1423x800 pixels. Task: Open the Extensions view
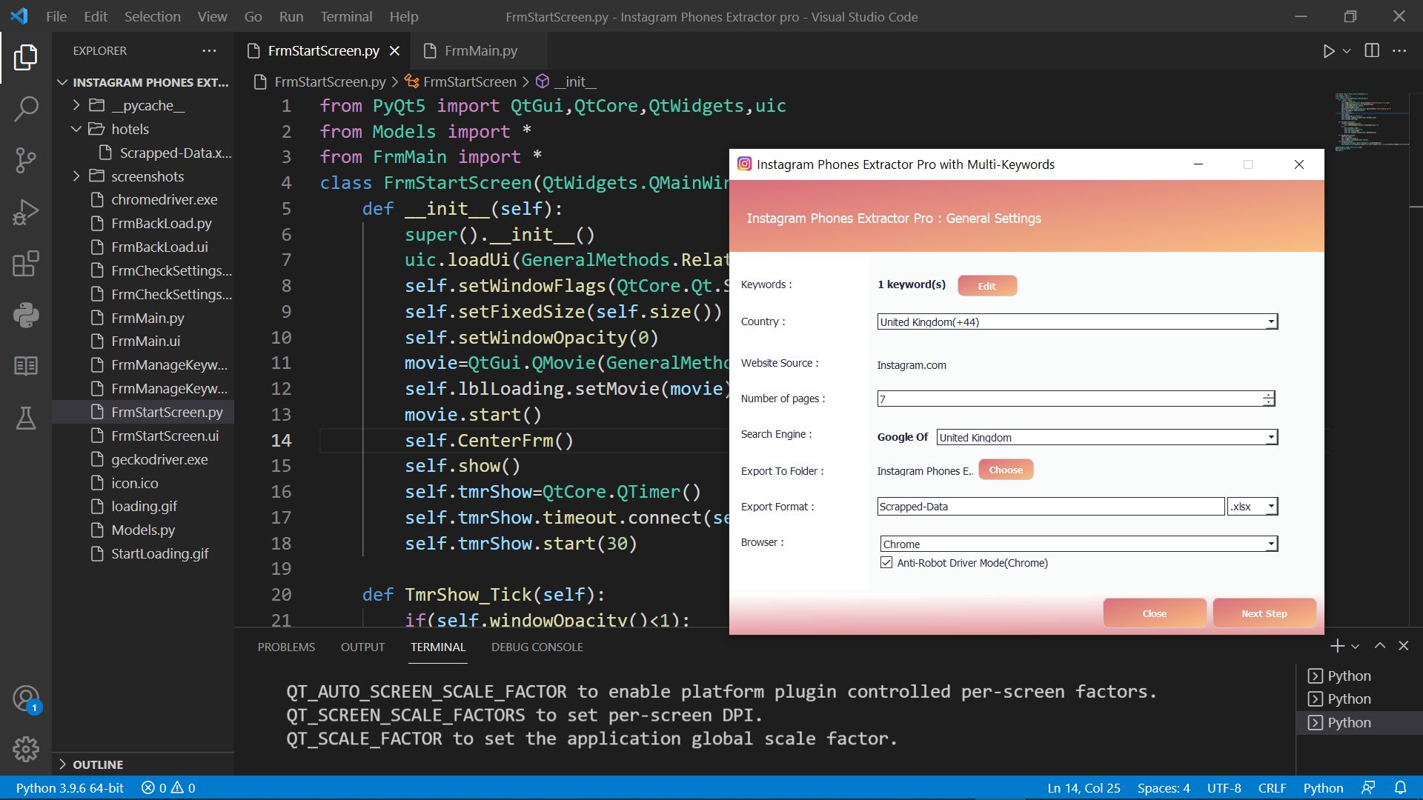click(26, 264)
